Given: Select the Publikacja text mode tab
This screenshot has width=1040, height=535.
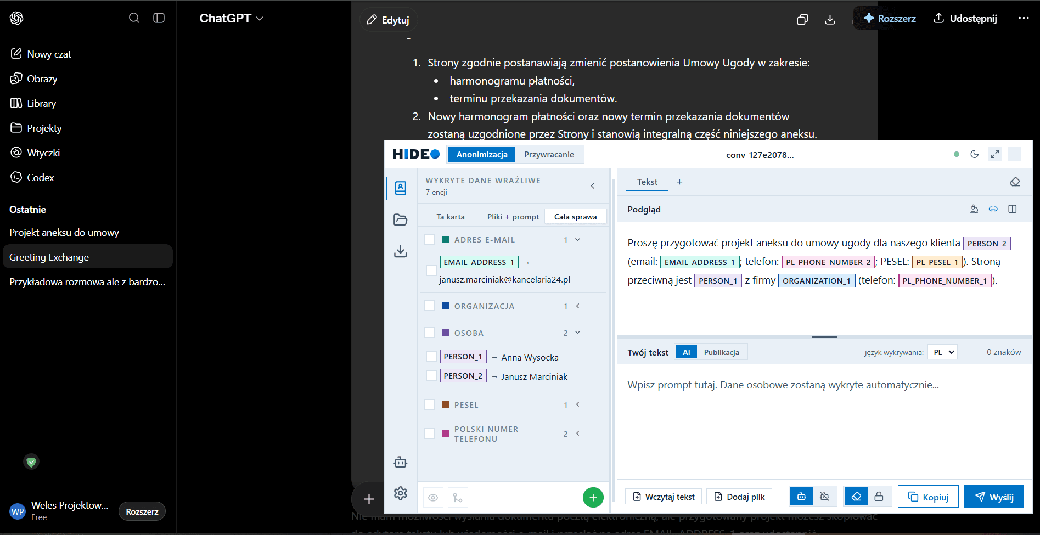Looking at the screenshot, I should [721, 352].
